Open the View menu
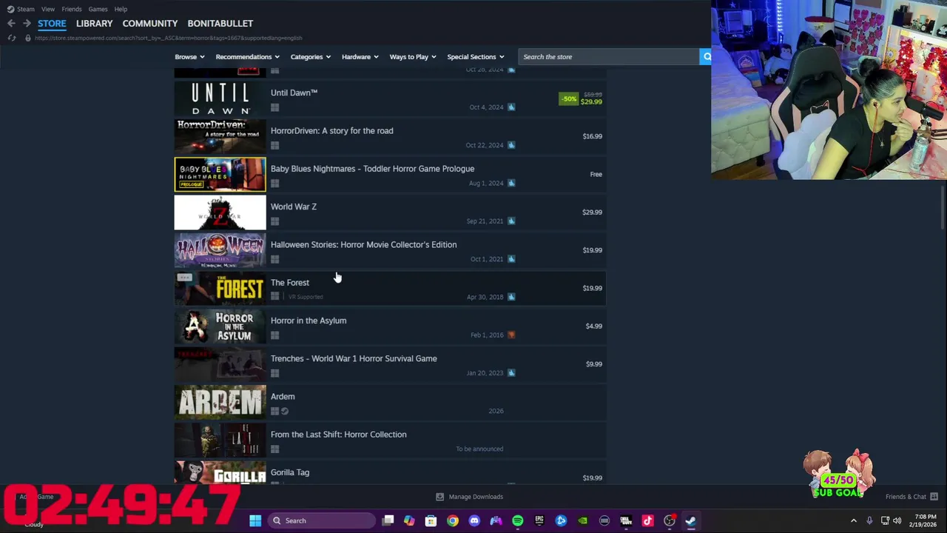This screenshot has width=947, height=533. (48, 9)
